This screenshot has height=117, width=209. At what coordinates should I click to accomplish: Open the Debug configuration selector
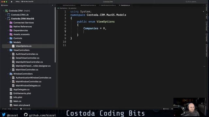[x=17, y=2]
